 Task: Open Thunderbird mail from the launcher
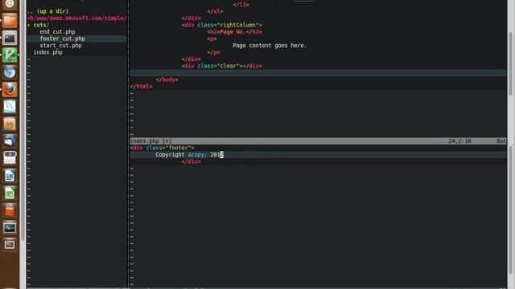[10, 141]
